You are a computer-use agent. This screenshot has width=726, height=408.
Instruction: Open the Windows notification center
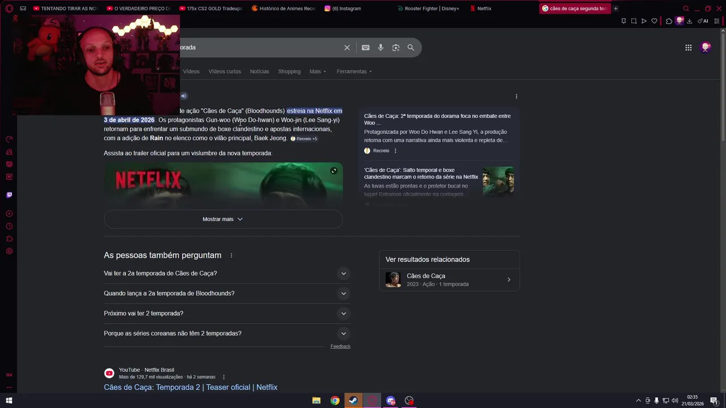click(714, 401)
